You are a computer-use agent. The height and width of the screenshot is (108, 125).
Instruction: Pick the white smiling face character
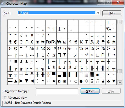[x=76, y=81]
